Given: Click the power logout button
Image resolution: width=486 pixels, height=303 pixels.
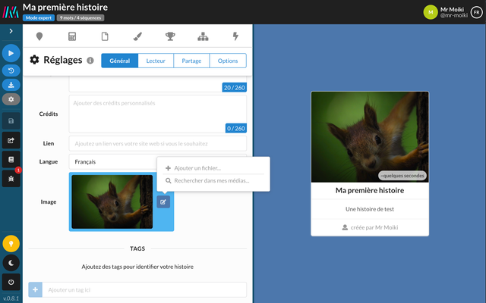Looking at the screenshot, I should click(x=11, y=282).
